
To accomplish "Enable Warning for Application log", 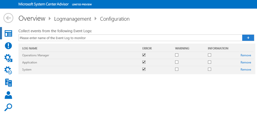I will click(177, 62).
